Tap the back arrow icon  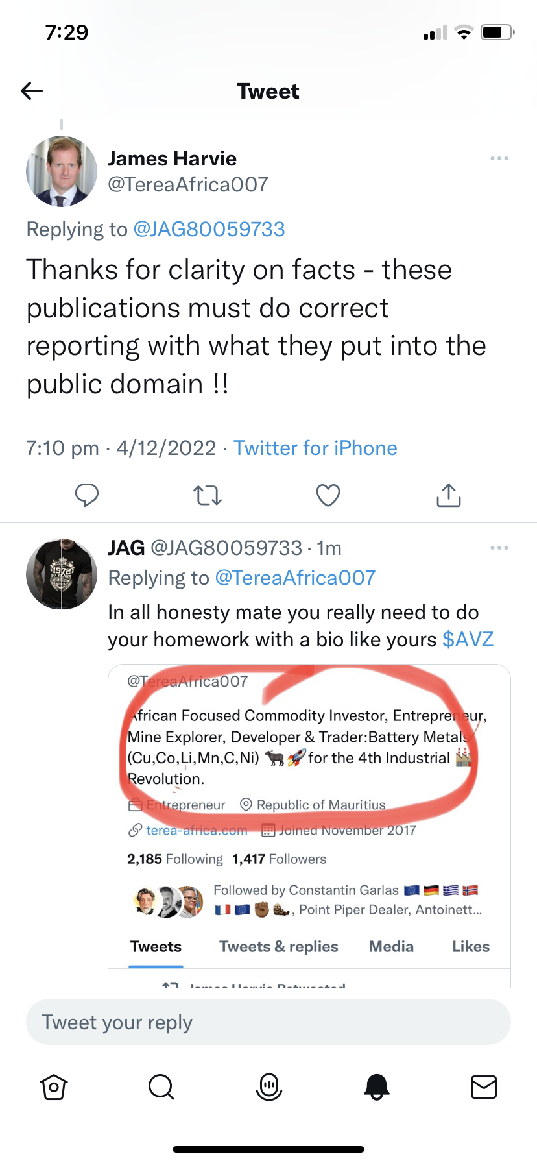32,91
